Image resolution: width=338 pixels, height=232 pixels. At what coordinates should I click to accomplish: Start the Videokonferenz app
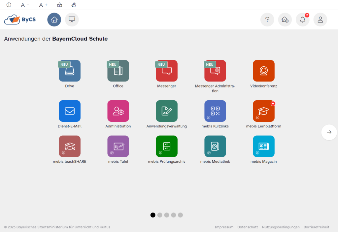click(x=264, y=71)
